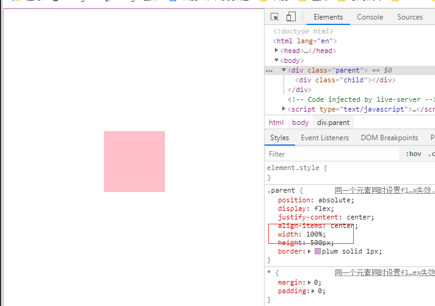Expand the border shorthand property
This screenshot has height=306, width=435.
point(309,251)
